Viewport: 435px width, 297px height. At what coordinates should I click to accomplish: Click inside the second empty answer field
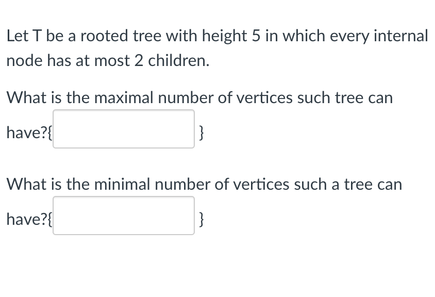point(123,216)
